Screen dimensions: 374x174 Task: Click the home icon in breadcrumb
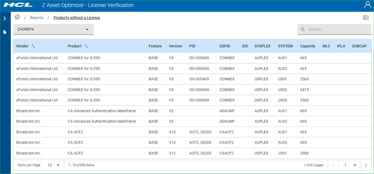[x=17, y=17]
